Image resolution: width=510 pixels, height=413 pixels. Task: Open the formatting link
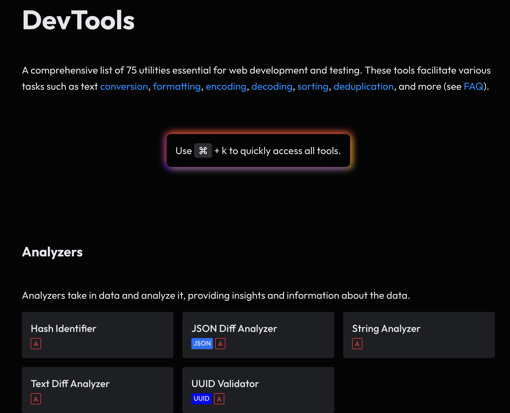pos(177,86)
